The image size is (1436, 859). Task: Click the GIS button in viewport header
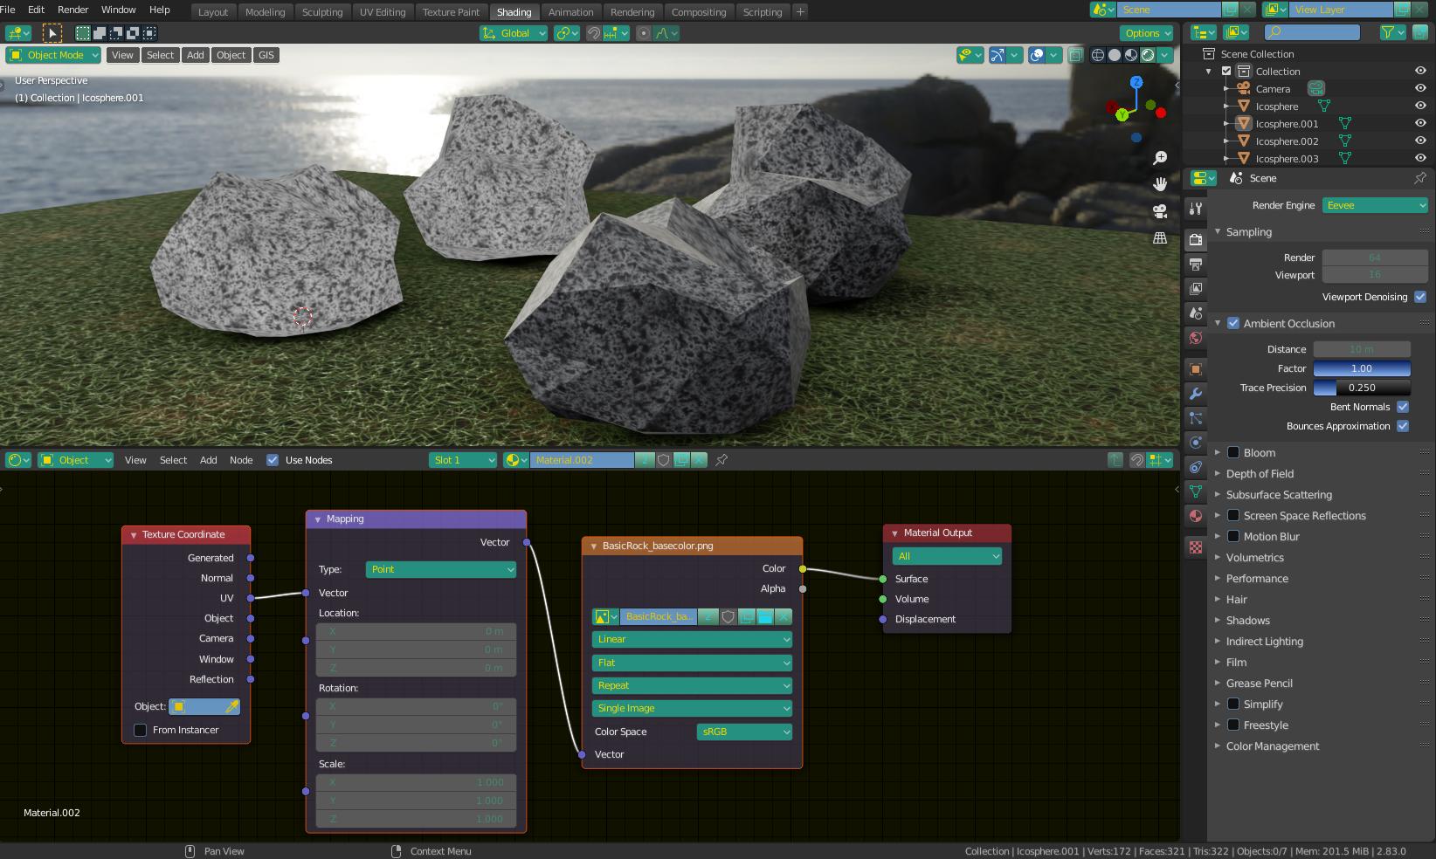coord(266,55)
